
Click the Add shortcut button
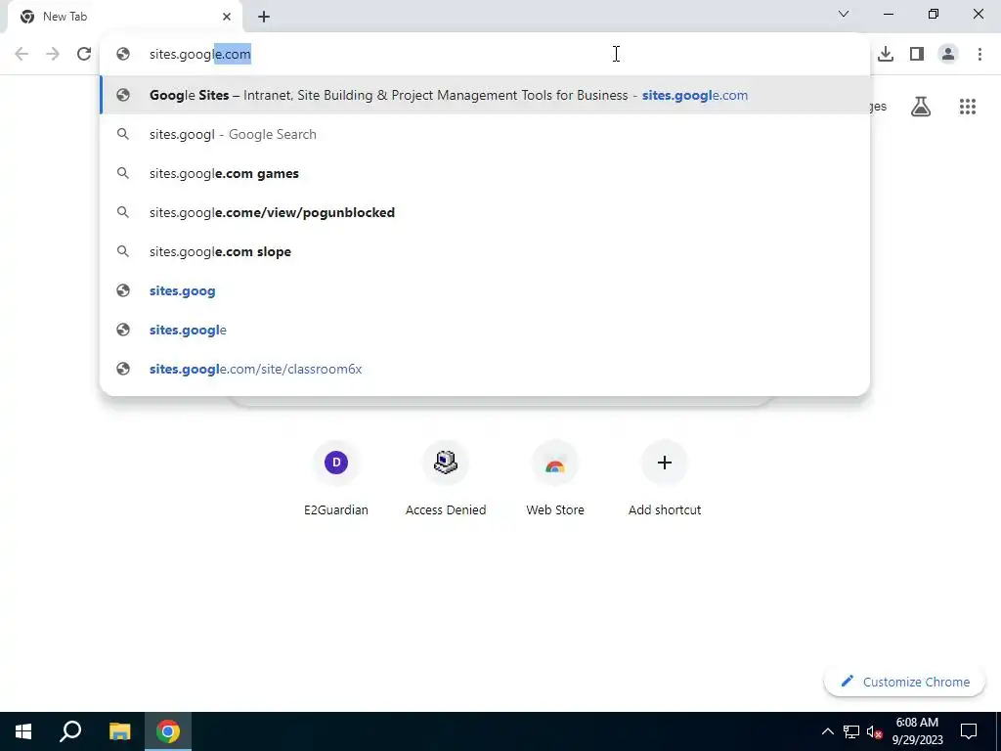665,477
